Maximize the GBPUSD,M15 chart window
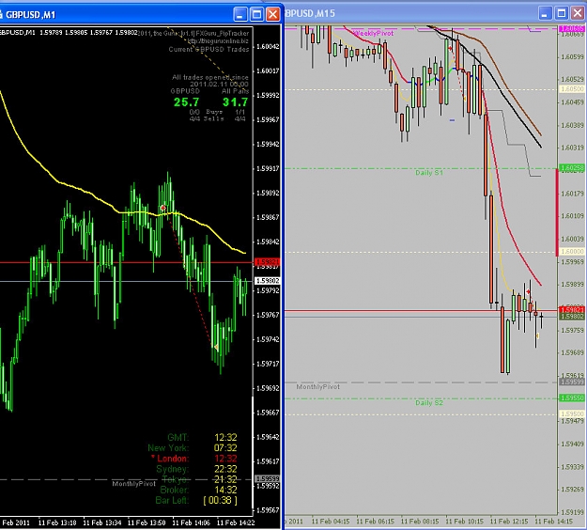The image size is (587, 530). click(x=562, y=13)
